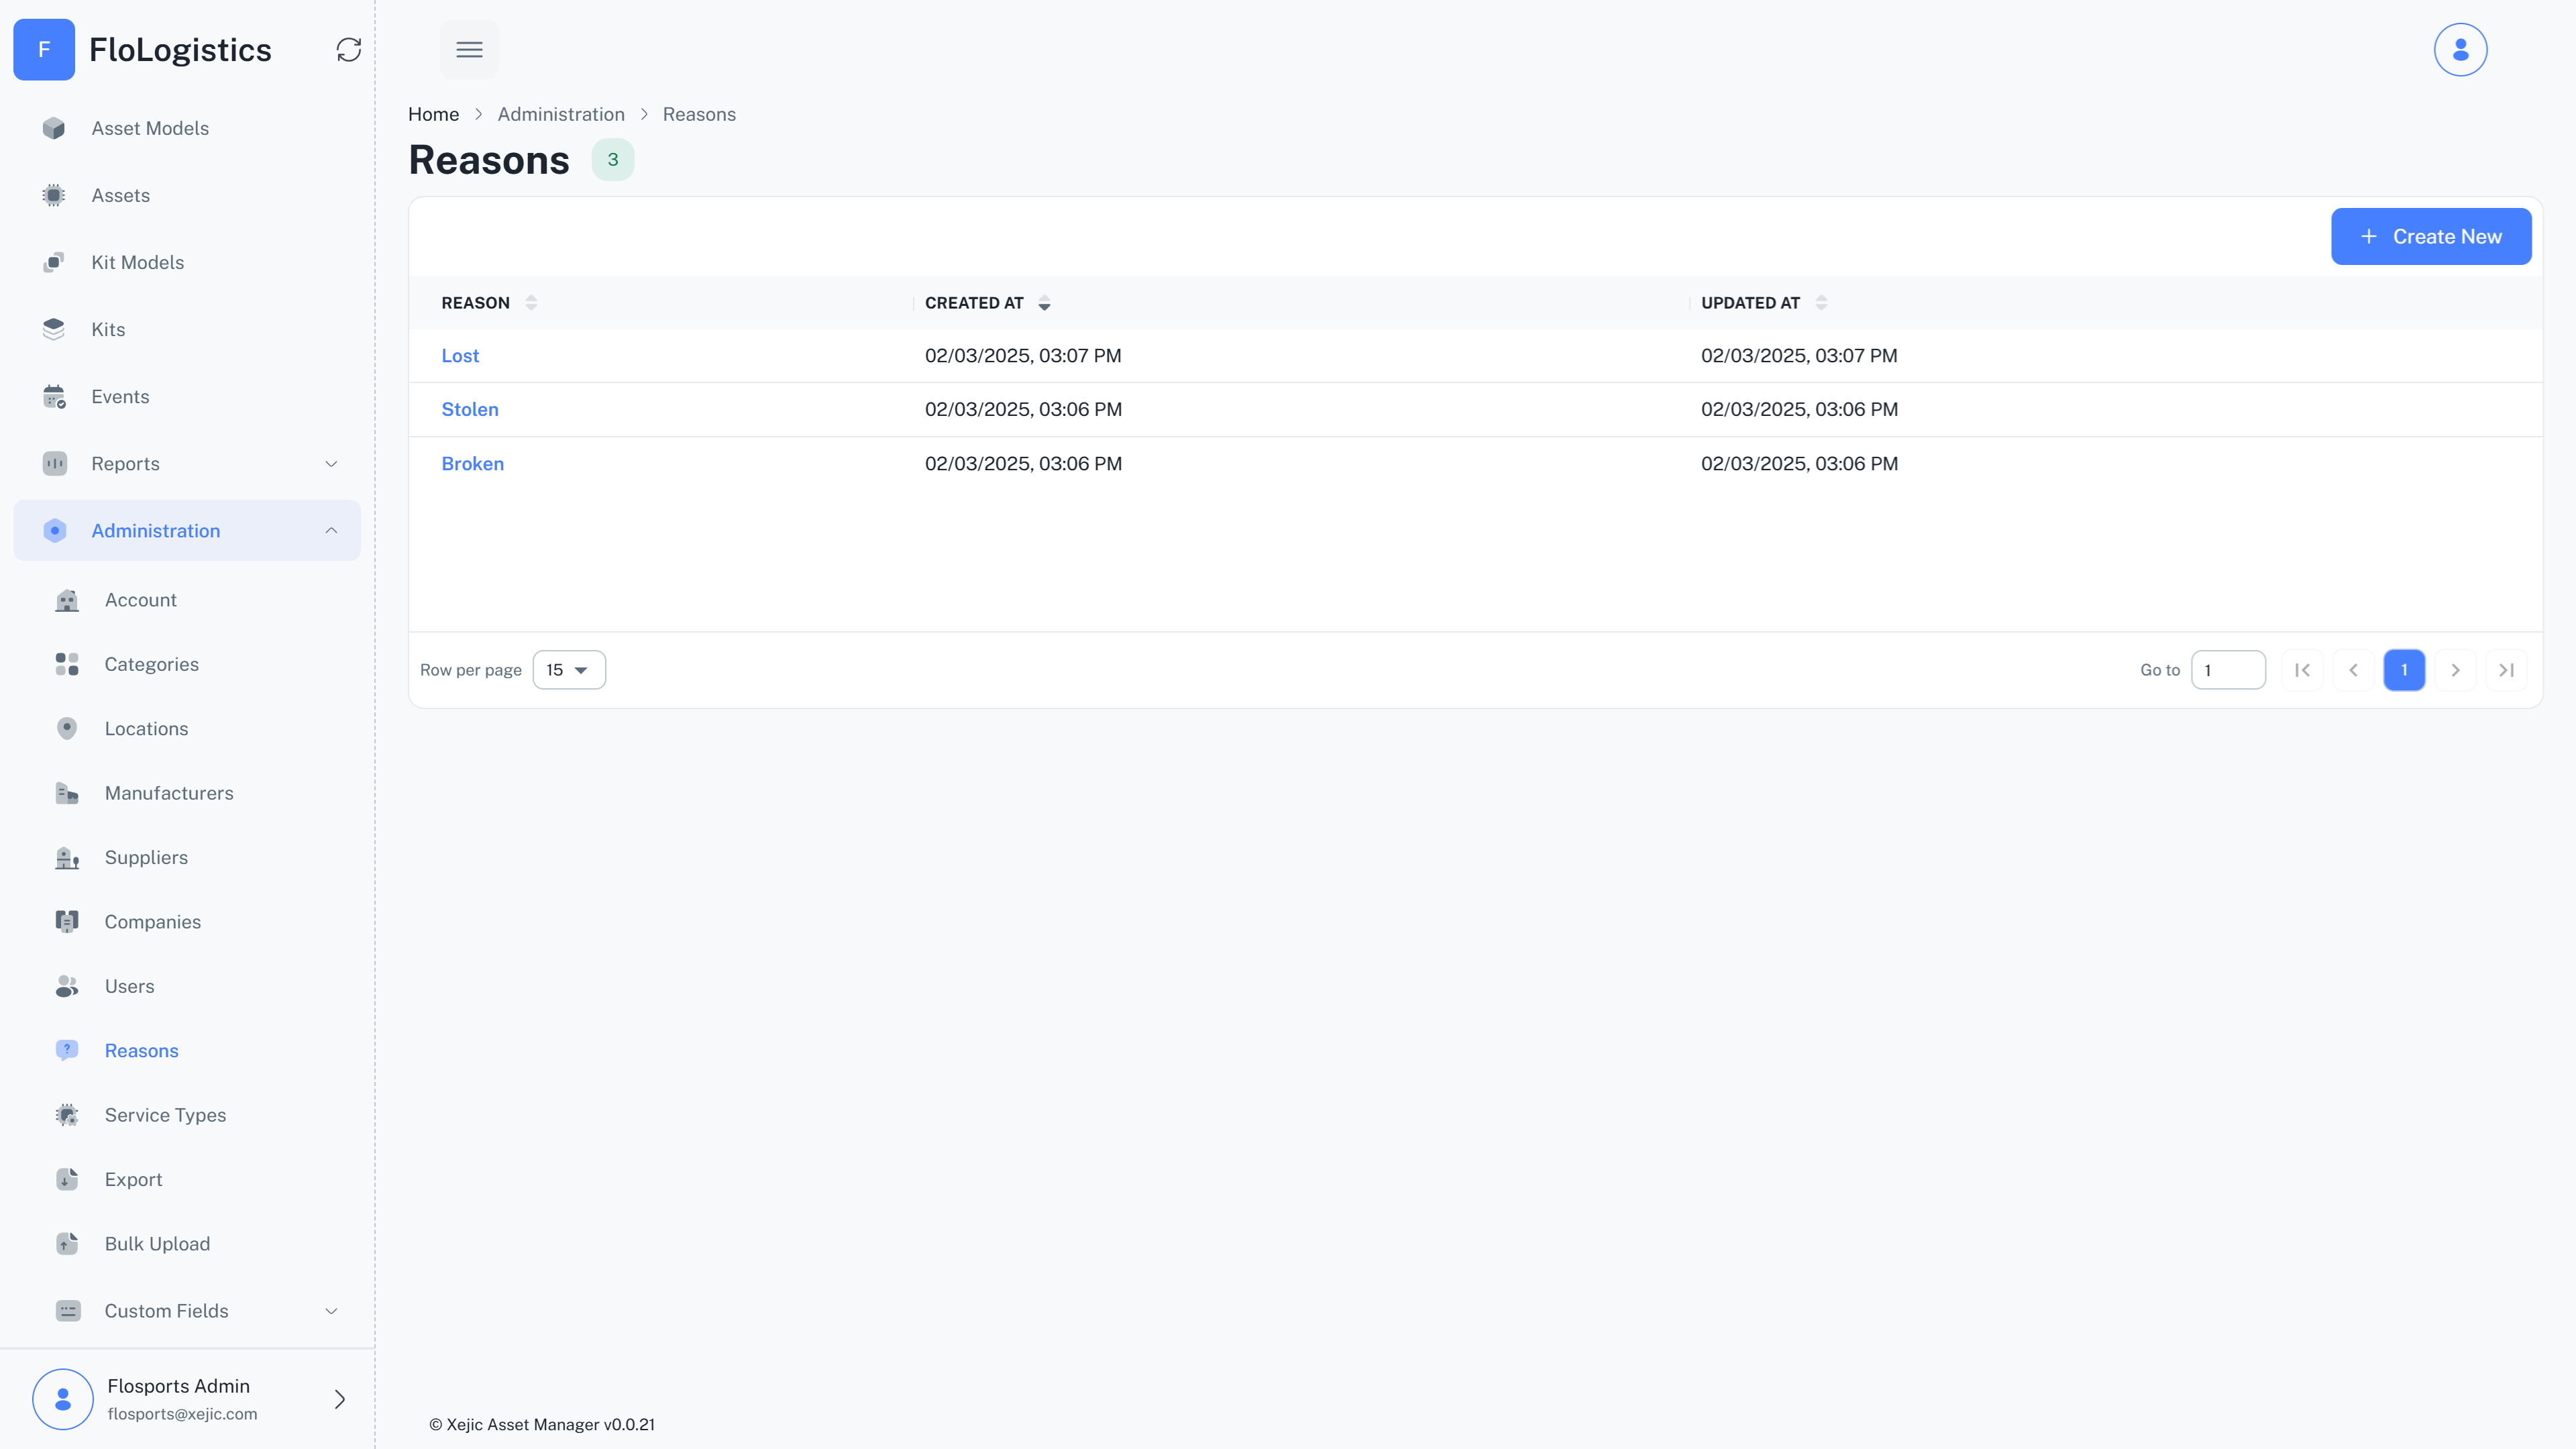Image resolution: width=2576 pixels, height=1449 pixels.
Task: Click the Users people icon
Action: tap(67, 986)
